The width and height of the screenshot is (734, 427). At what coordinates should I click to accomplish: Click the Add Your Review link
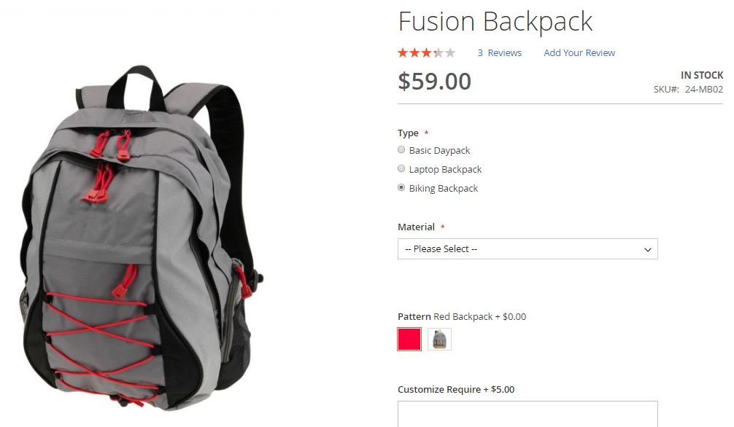coord(579,53)
